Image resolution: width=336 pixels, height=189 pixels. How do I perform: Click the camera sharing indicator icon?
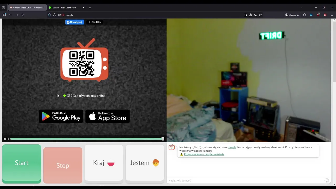coord(63,15)
